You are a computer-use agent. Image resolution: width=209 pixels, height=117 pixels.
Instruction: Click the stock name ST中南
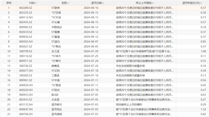56,80
